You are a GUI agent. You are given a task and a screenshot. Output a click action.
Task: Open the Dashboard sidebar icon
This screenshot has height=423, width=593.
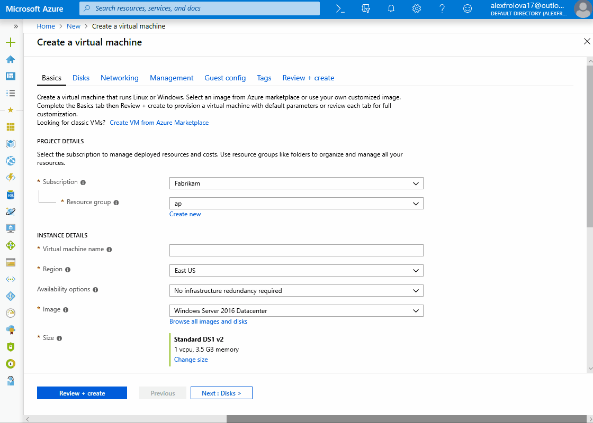pyautogui.click(x=11, y=76)
